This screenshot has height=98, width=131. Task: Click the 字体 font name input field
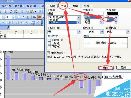coord(64,14)
